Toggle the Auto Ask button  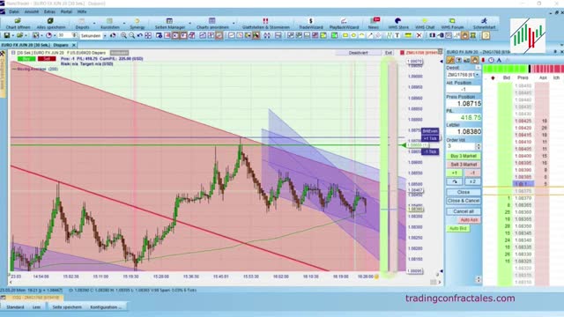pos(469,220)
